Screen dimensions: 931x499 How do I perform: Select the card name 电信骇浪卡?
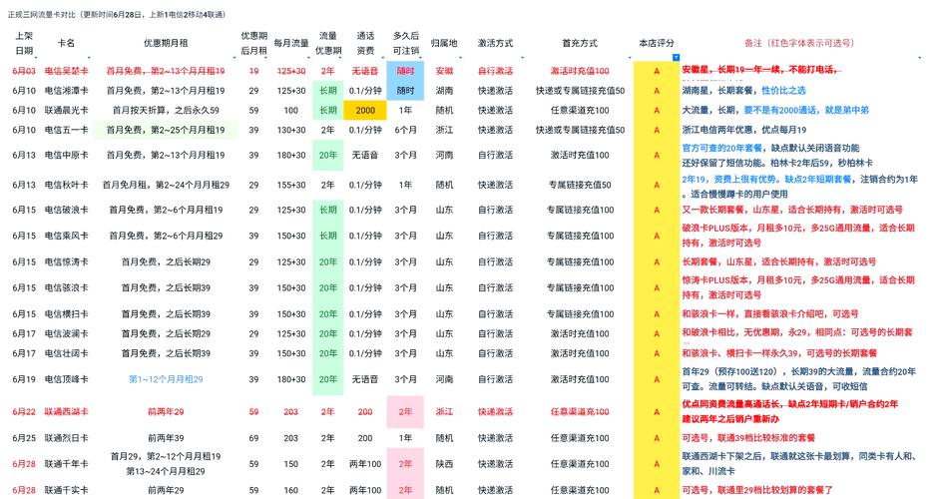67,287
